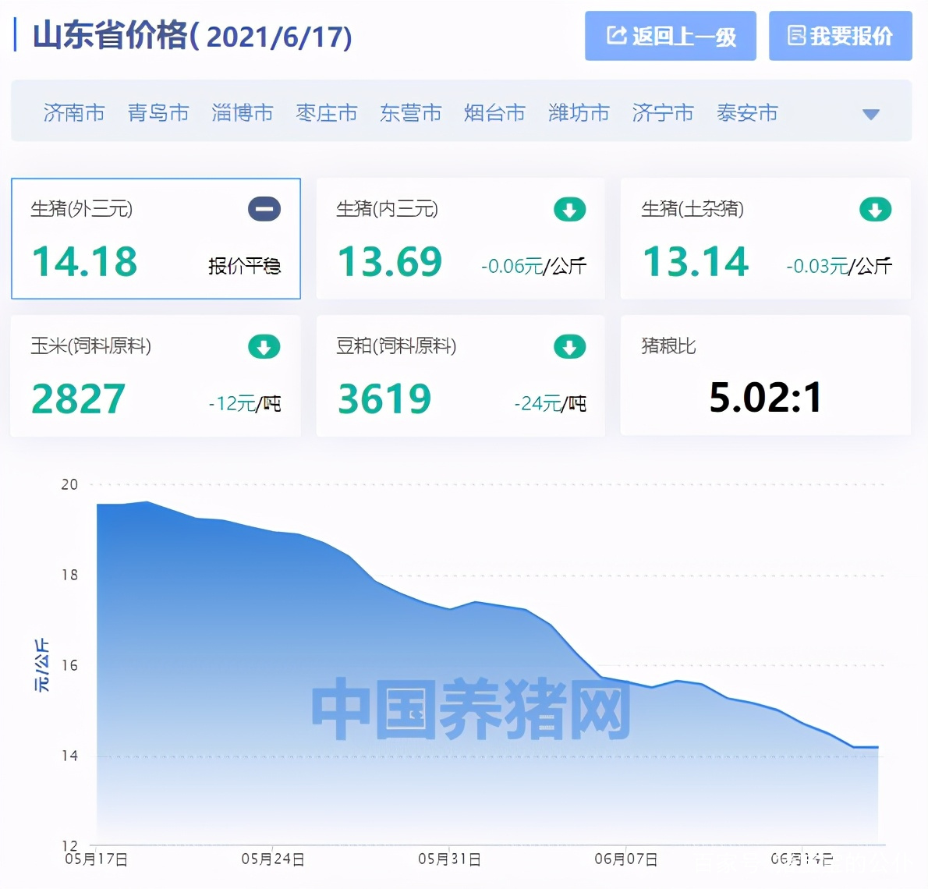
Task: Click the 猪粮比 card label
Action: [669, 345]
